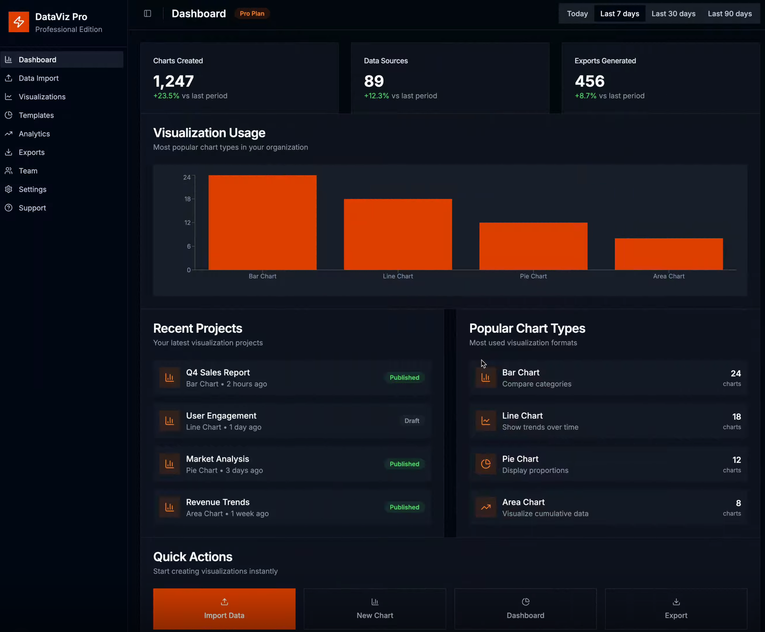Select the Today time range
Viewport: 765px width, 632px height.
577,14
